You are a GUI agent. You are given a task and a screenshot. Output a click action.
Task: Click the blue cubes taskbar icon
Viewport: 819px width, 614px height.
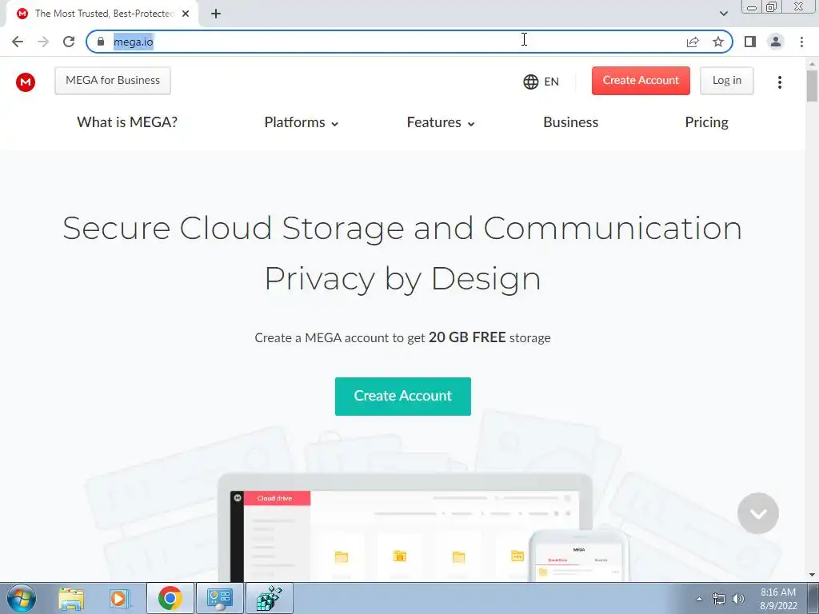(x=269, y=598)
